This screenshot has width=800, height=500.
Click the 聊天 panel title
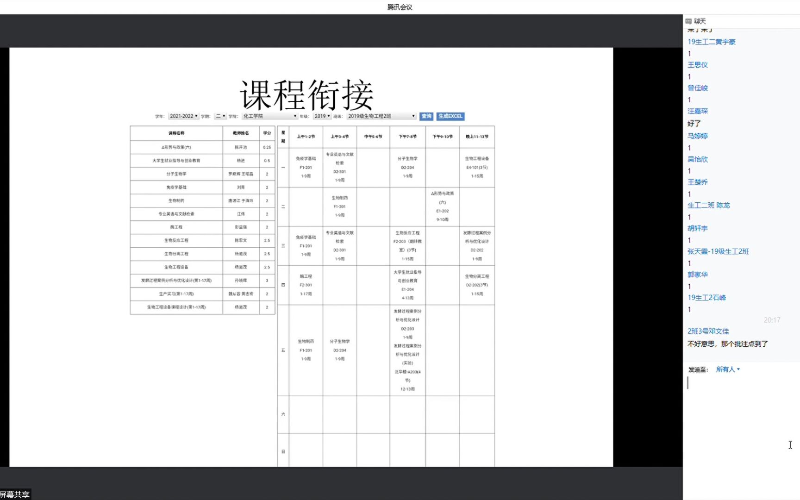point(700,21)
